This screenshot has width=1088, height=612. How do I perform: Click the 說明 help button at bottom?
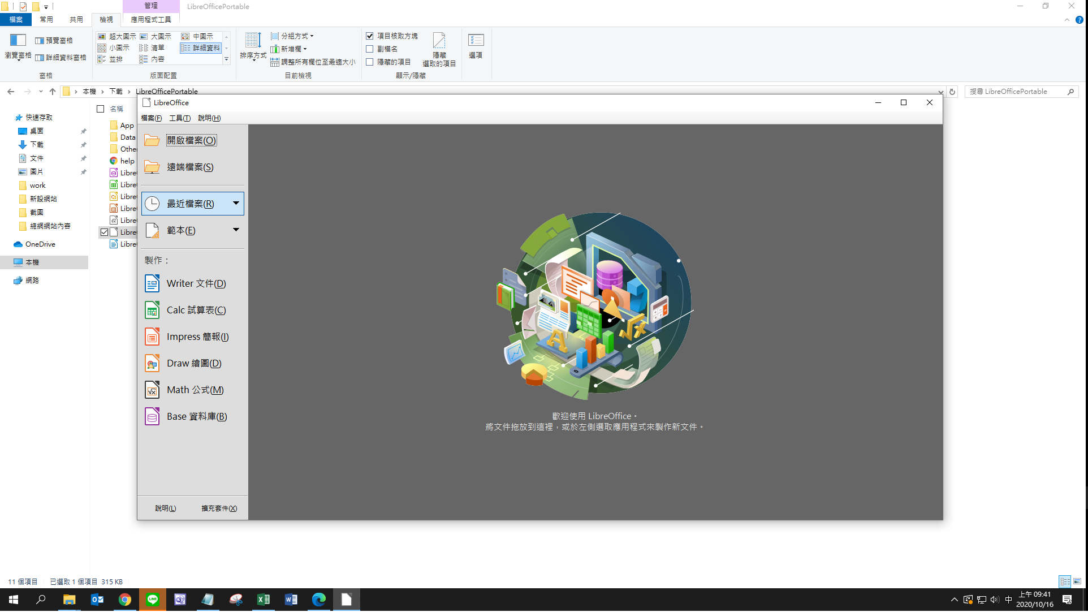click(166, 508)
